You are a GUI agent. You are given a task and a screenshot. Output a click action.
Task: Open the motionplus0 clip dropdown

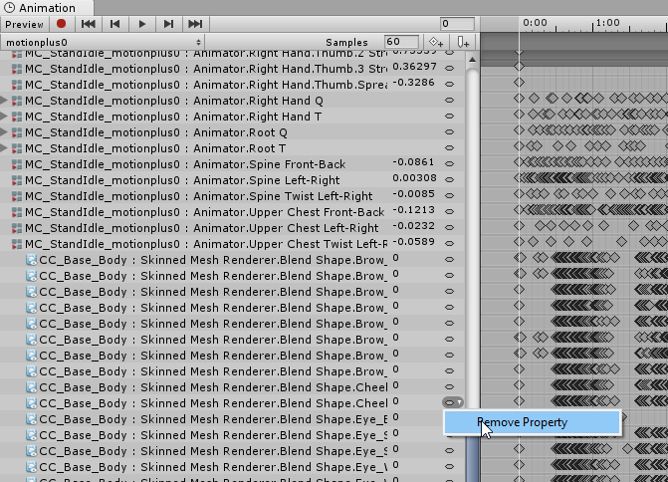(x=103, y=42)
